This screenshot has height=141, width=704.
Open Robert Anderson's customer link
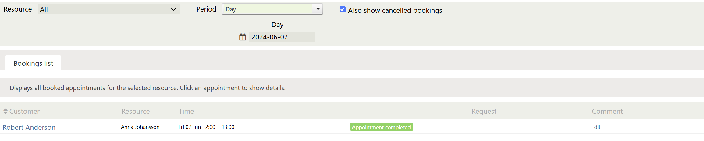29,127
